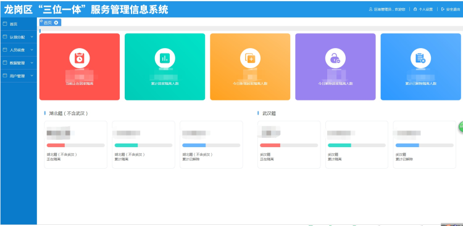Click the user avatar icon in header
463x226 pixels.
coord(370,9)
